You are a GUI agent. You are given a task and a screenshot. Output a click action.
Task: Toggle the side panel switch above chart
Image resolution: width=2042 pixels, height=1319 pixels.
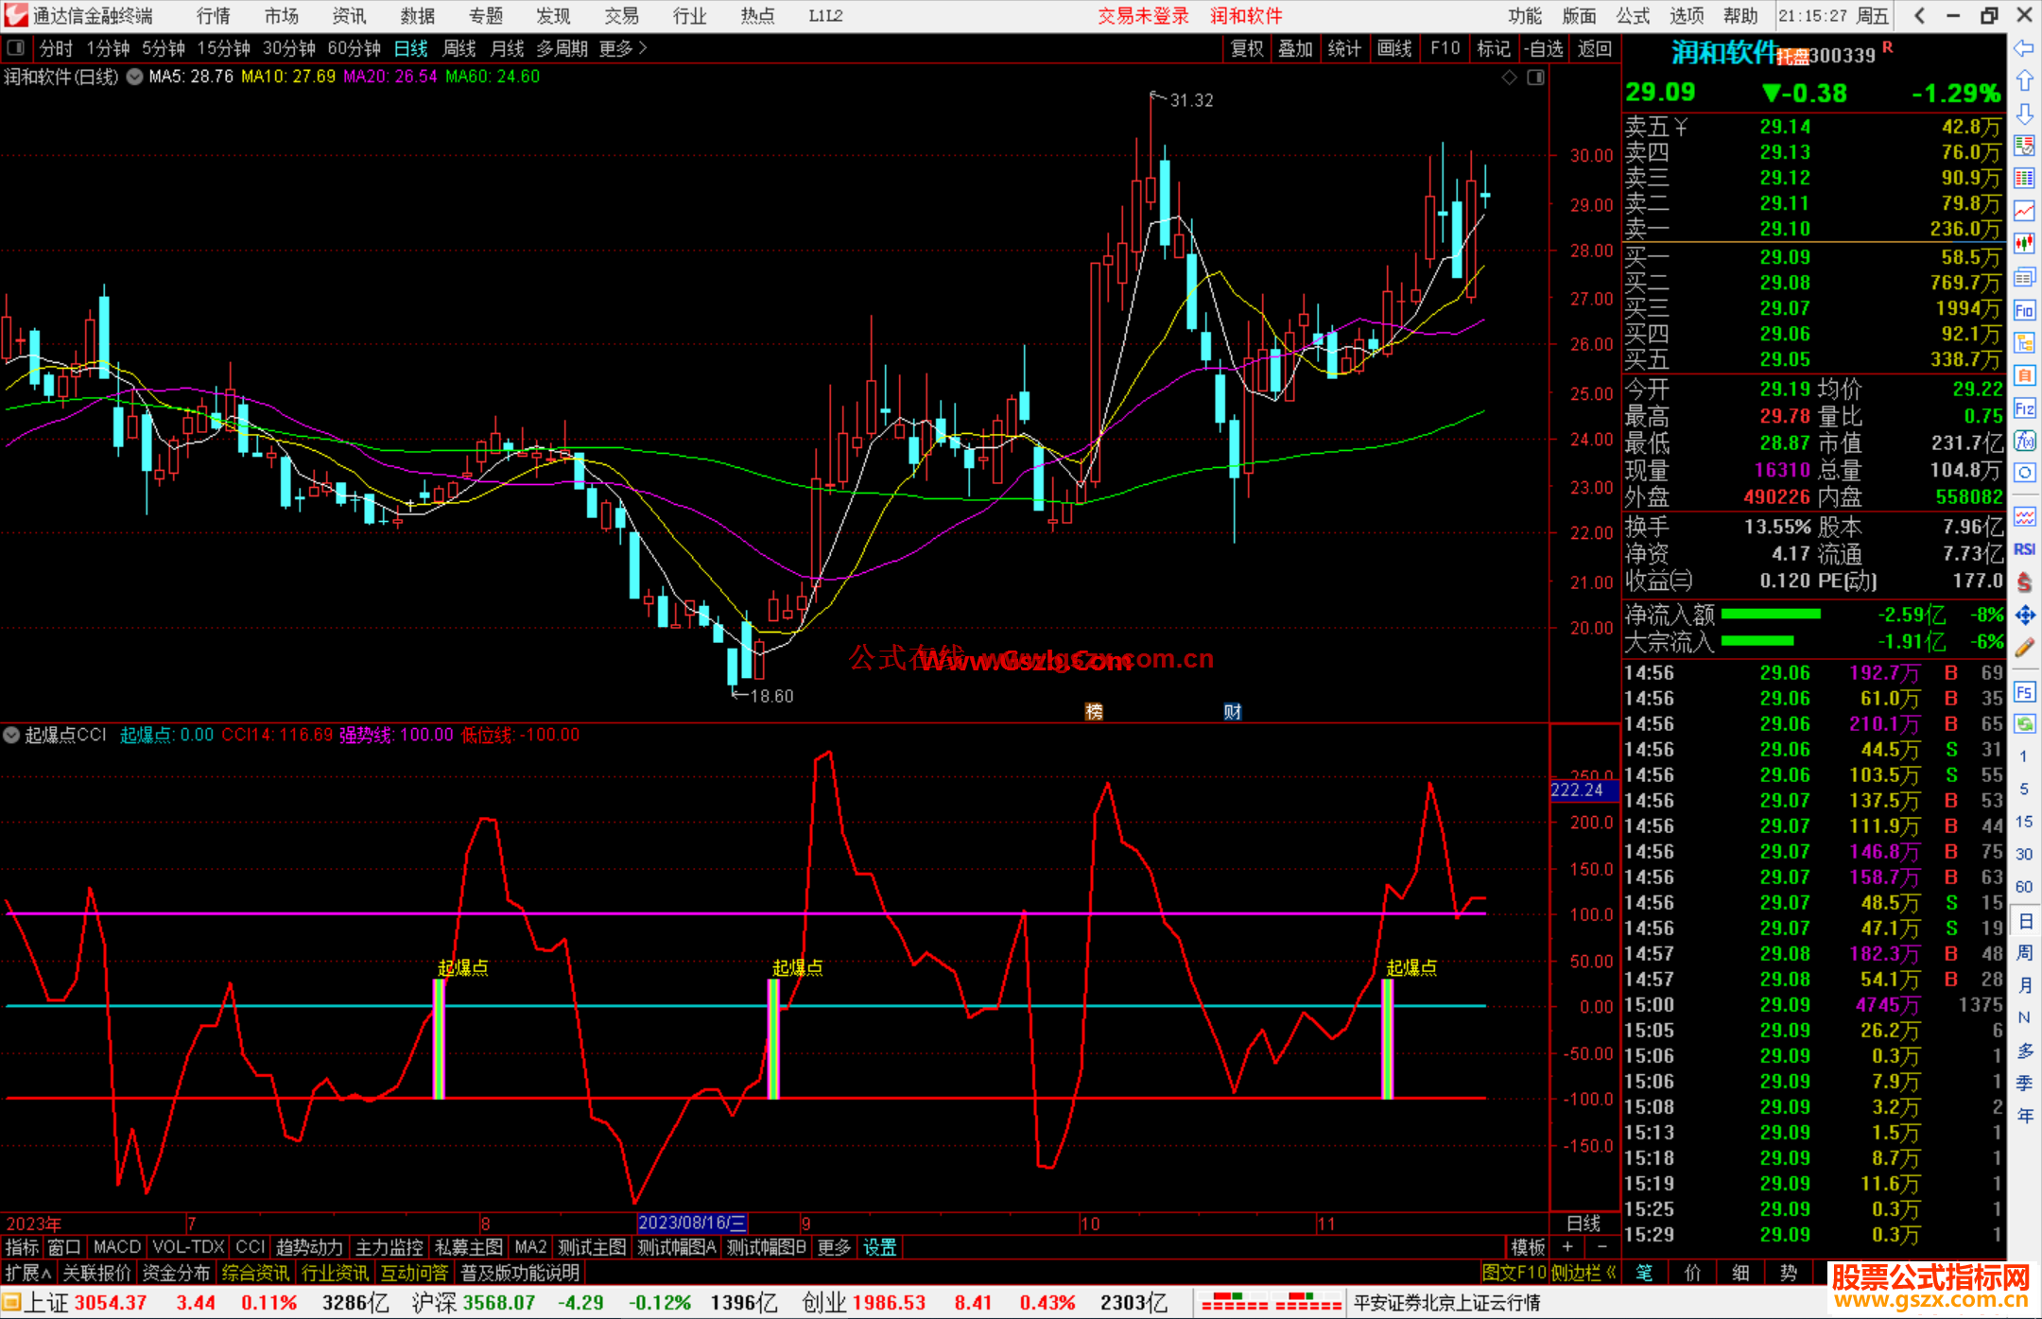coord(1535,78)
